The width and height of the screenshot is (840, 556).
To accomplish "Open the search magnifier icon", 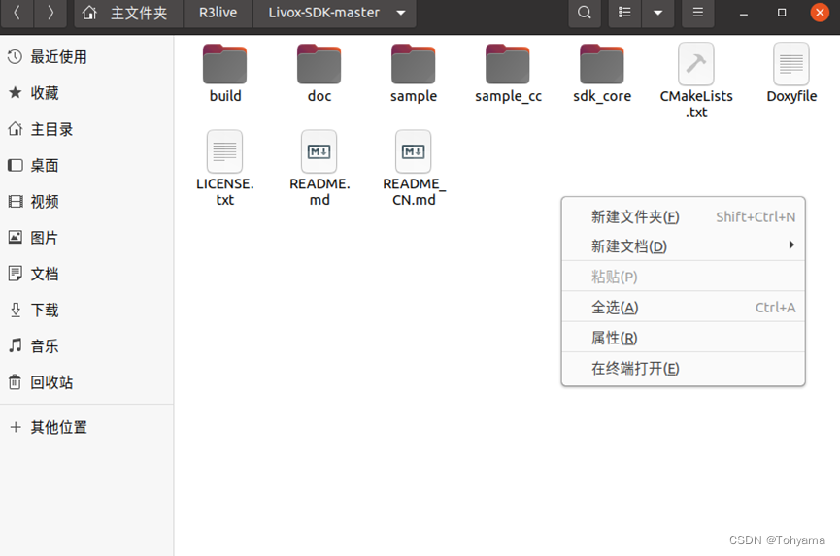I will click(585, 13).
